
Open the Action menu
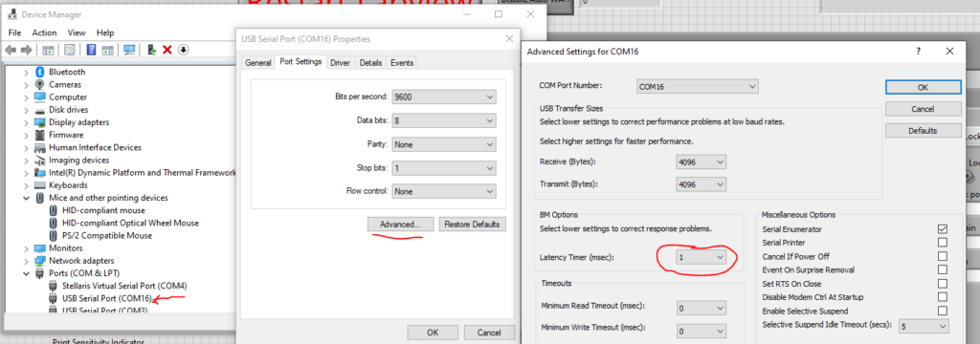point(44,32)
